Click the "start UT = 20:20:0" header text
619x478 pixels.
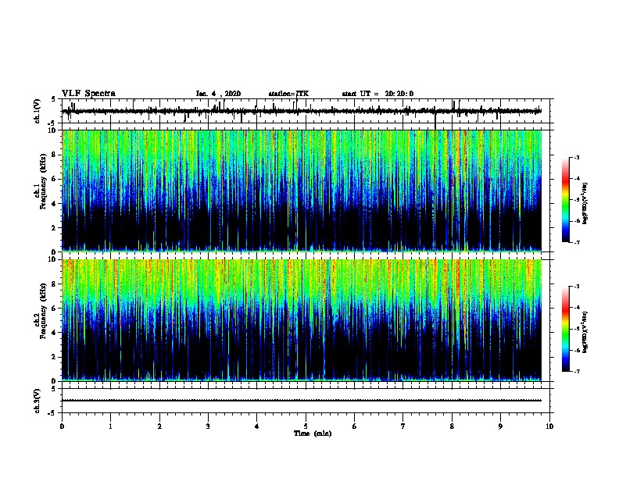[377, 94]
